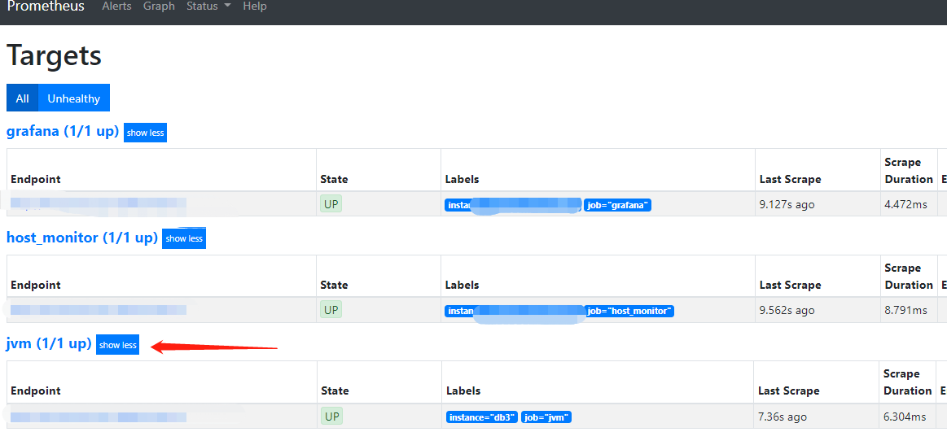Go to the Graph page
The image size is (947, 432).
coord(159,7)
